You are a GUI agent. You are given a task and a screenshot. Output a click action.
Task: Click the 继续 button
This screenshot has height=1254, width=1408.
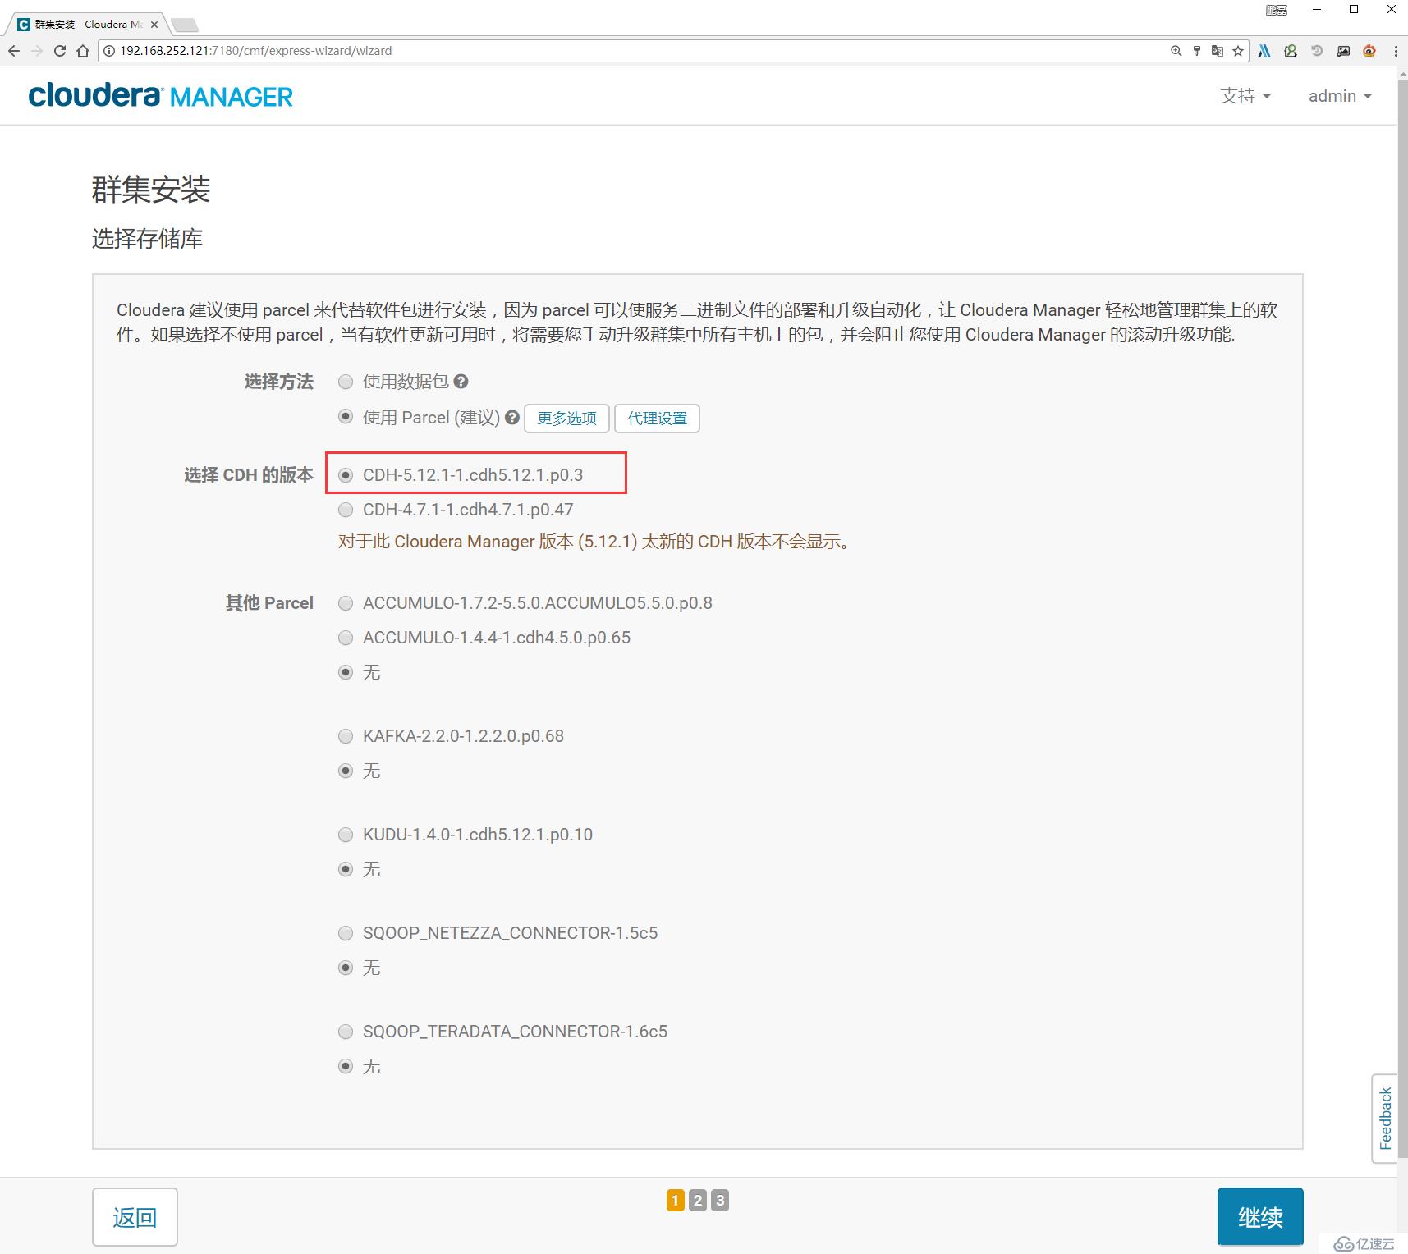[x=1260, y=1217]
